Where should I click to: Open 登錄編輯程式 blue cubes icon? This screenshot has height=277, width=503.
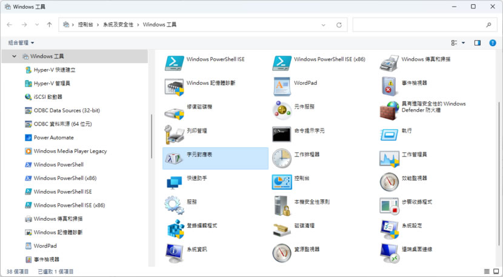tap(175, 229)
